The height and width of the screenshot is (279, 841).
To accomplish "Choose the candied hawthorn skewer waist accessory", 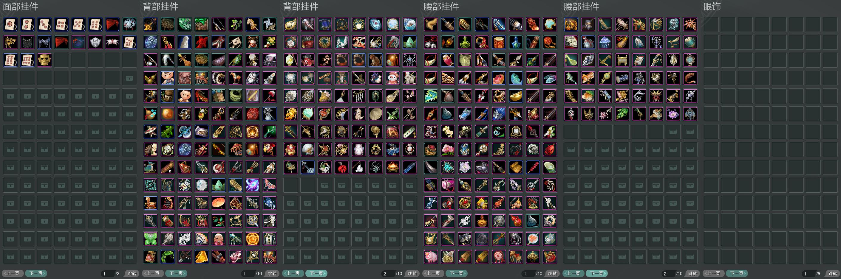I will pos(533,168).
